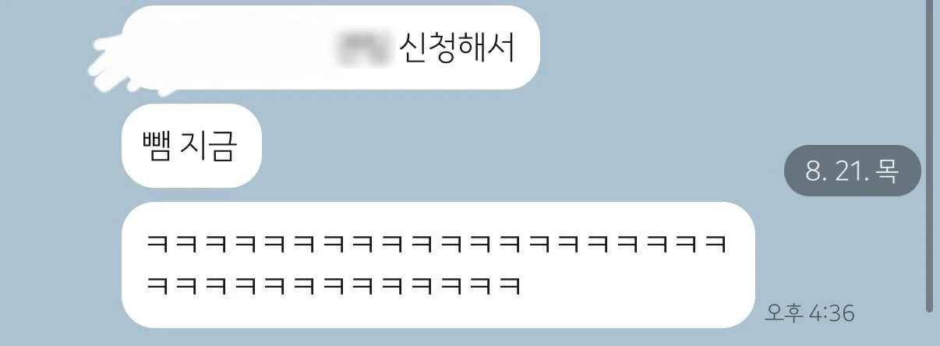The image size is (940, 346).
Task: Click the first line of 'ㅋㅋㅋ' text
Action: (436, 244)
